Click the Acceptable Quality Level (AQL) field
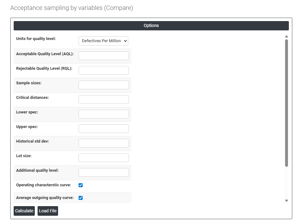Screen dimensions: 296x221 (103, 56)
